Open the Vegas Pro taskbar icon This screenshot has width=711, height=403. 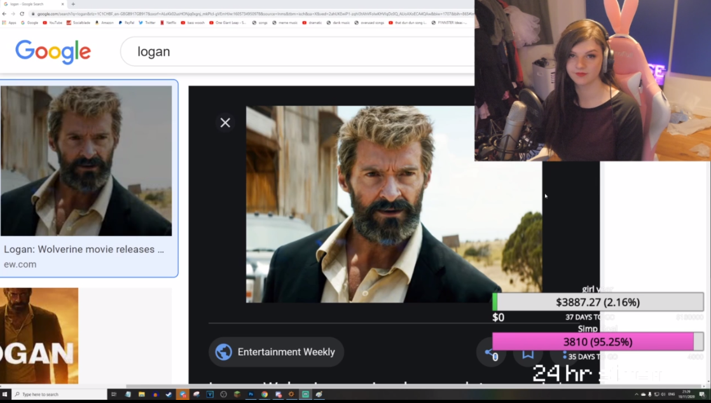tap(210, 394)
